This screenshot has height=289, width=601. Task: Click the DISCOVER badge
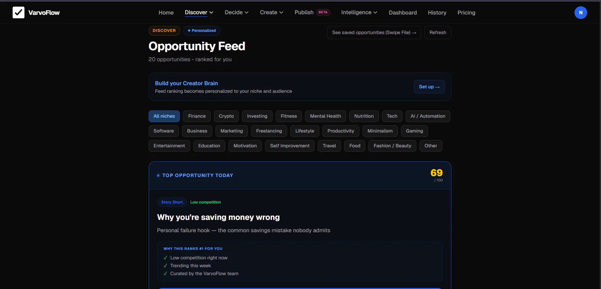point(164,31)
